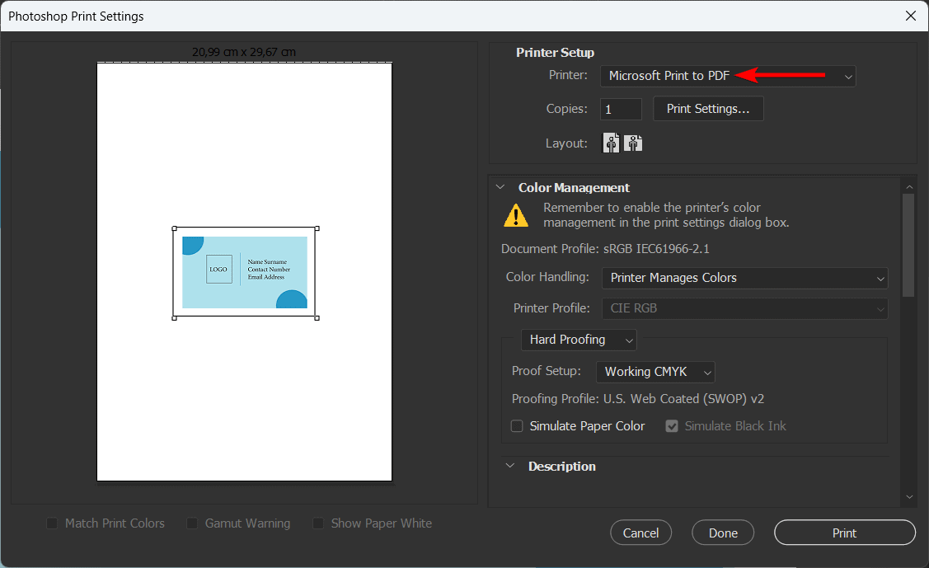Select portrait layout orientation icon

coord(611,143)
